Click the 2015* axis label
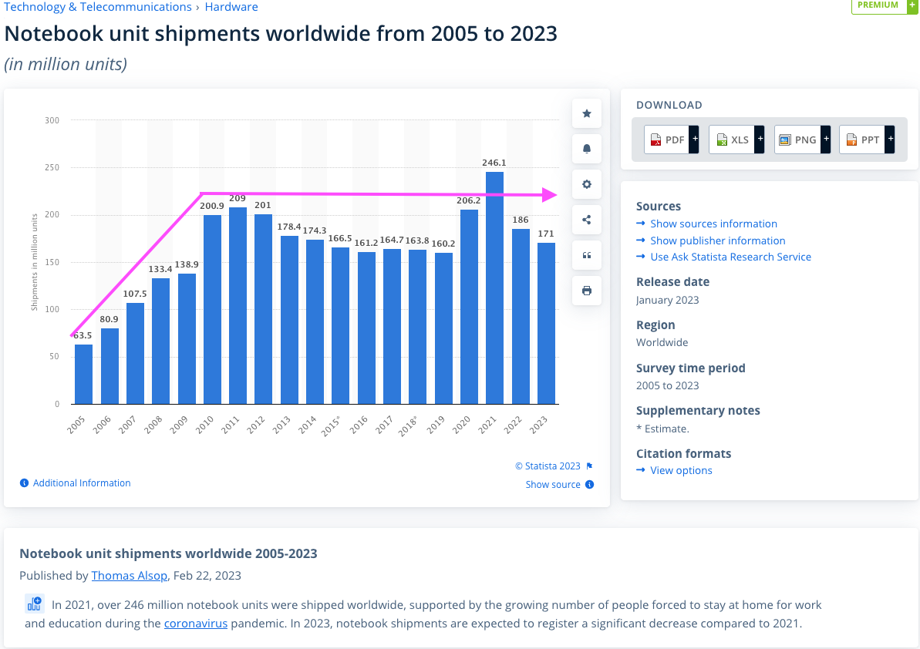The height and width of the screenshot is (649, 920). pos(331,425)
